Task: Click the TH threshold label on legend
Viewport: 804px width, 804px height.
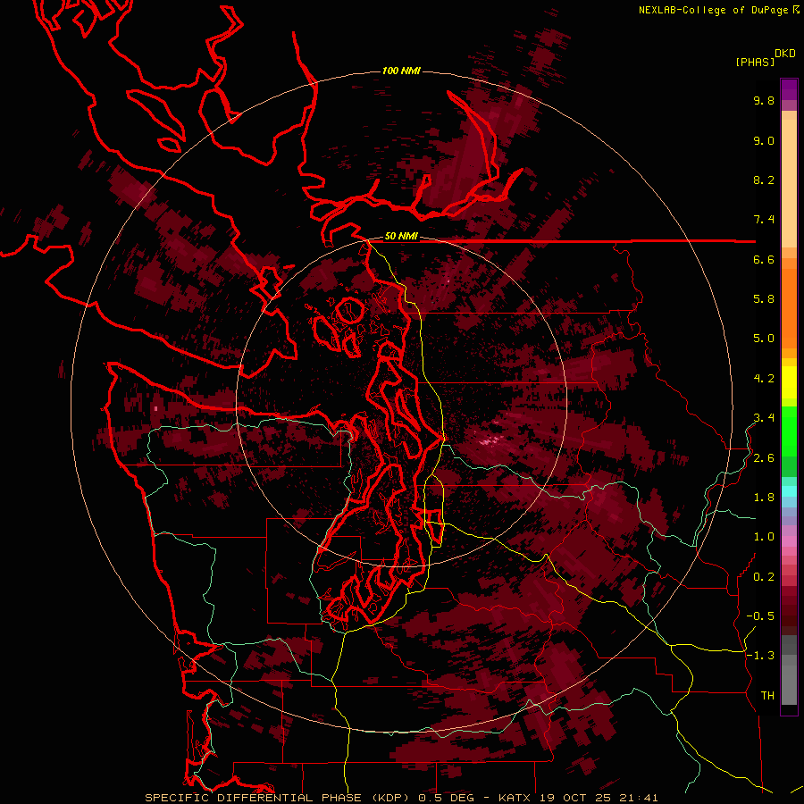Action: tap(767, 696)
